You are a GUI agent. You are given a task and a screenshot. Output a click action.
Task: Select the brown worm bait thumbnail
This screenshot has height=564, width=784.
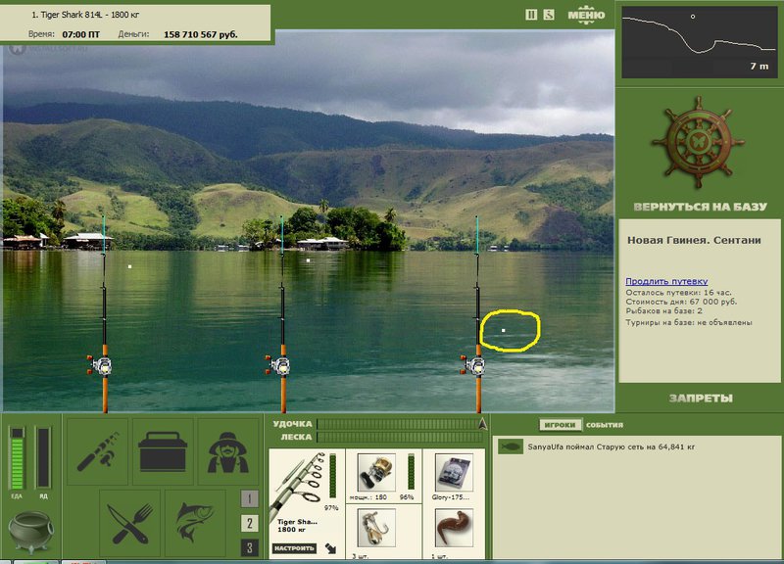coord(454,528)
